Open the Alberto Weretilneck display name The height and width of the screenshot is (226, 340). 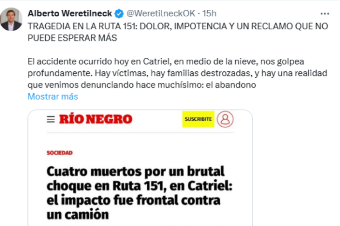click(70, 14)
